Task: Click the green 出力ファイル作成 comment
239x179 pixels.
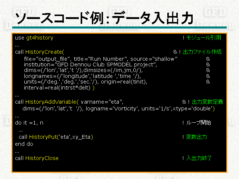Action: tap(202, 51)
